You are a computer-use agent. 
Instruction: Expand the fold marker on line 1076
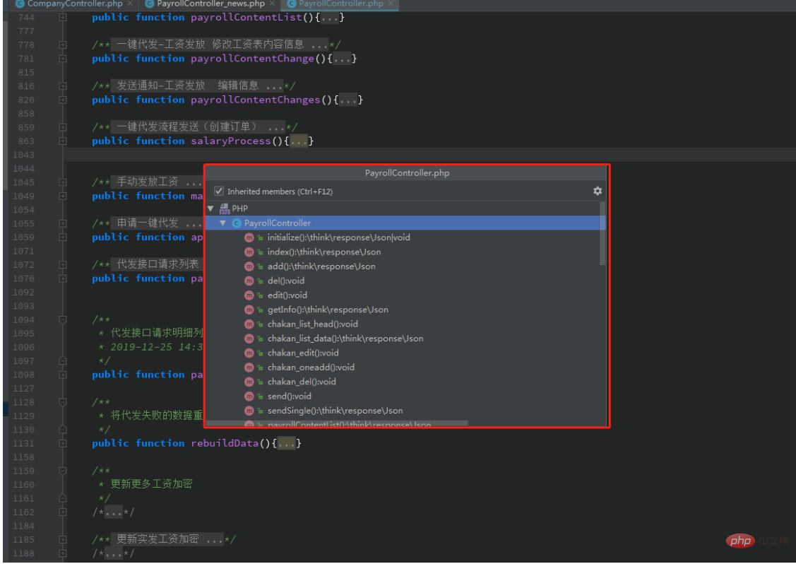pyautogui.click(x=62, y=278)
